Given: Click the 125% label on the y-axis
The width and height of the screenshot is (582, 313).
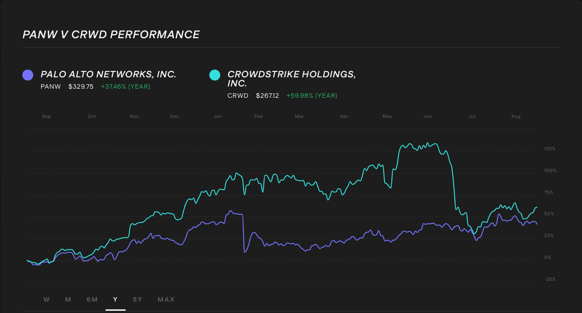Looking at the screenshot, I should click(549, 148).
